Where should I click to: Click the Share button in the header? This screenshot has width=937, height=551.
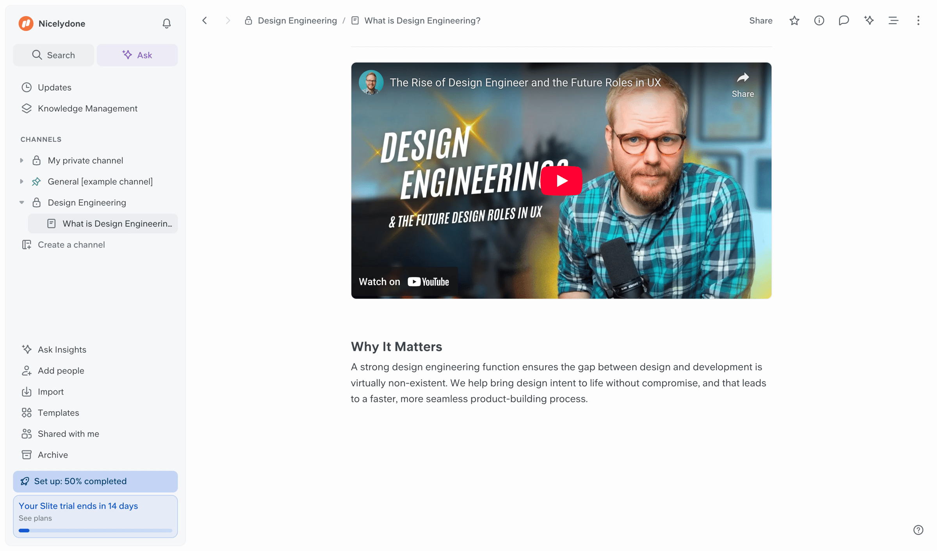[761, 21]
